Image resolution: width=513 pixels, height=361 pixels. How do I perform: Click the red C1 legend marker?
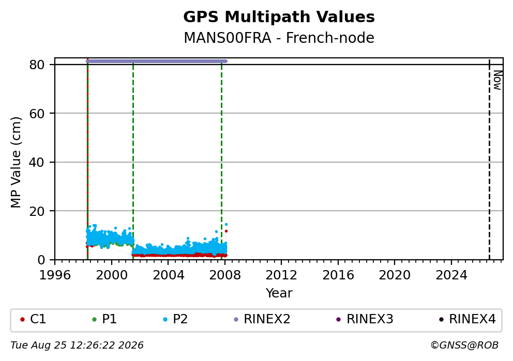[x=23, y=320]
